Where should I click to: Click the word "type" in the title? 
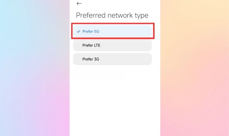click(x=141, y=15)
